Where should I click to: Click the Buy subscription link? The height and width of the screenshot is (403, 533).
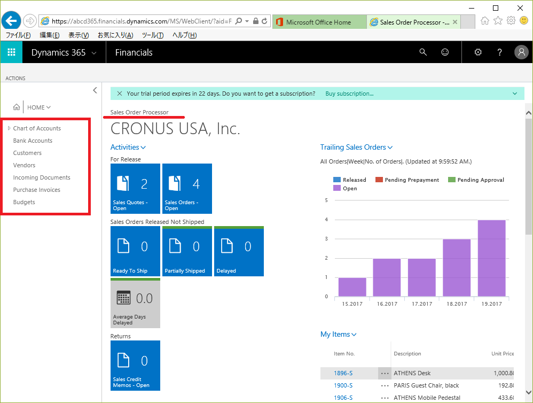349,94
